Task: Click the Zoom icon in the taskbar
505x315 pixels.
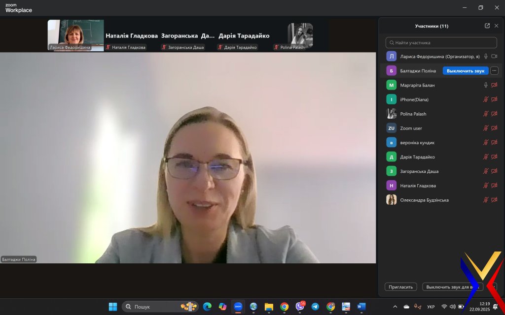Action: pyautogui.click(x=238, y=307)
